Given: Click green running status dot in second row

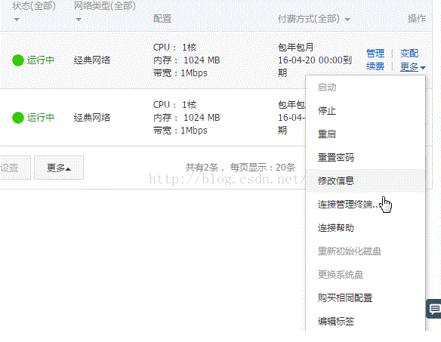Looking at the screenshot, I should (x=18, y=118).
